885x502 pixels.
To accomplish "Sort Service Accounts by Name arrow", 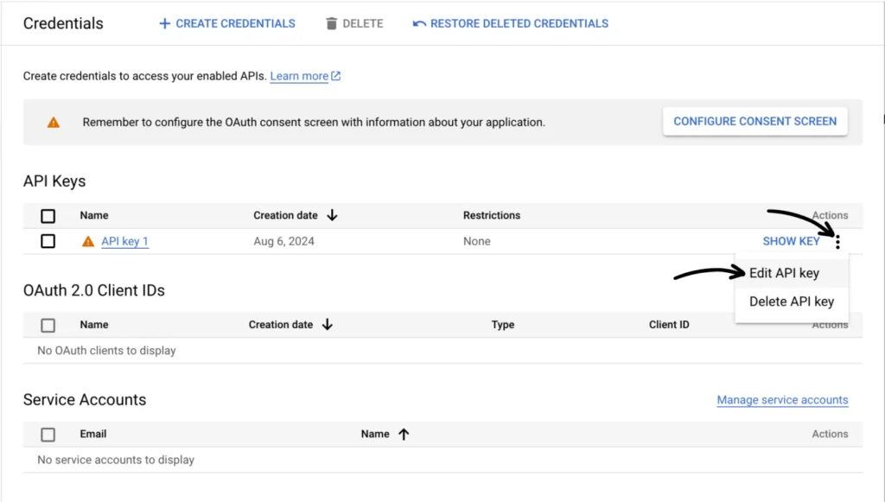I will pos(404,435).
